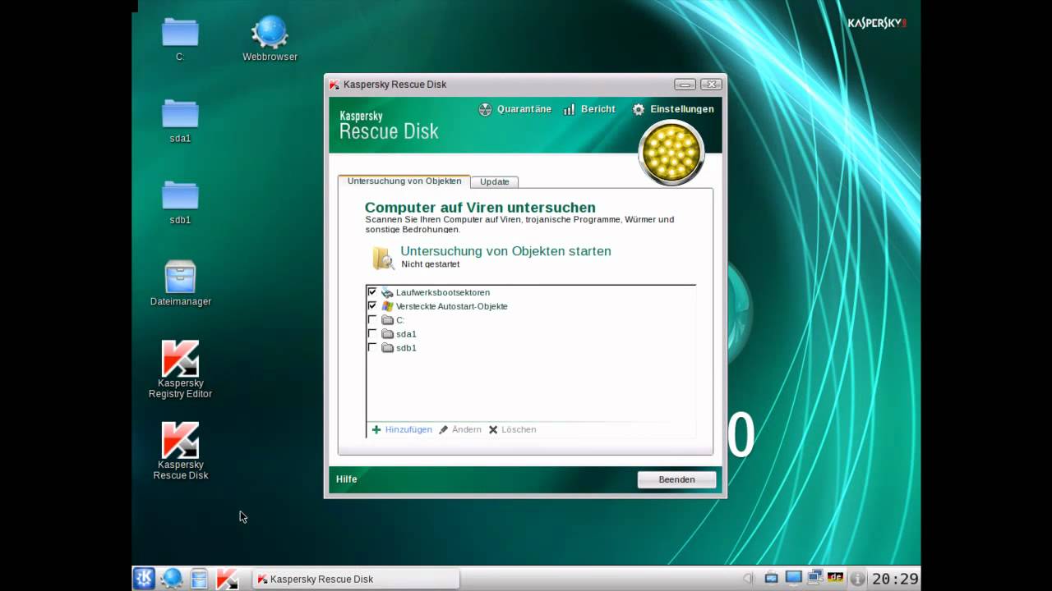Open the sda1 folder on the desktop
The height and width of the screenshot is (591, 1052).
point(180,120)
